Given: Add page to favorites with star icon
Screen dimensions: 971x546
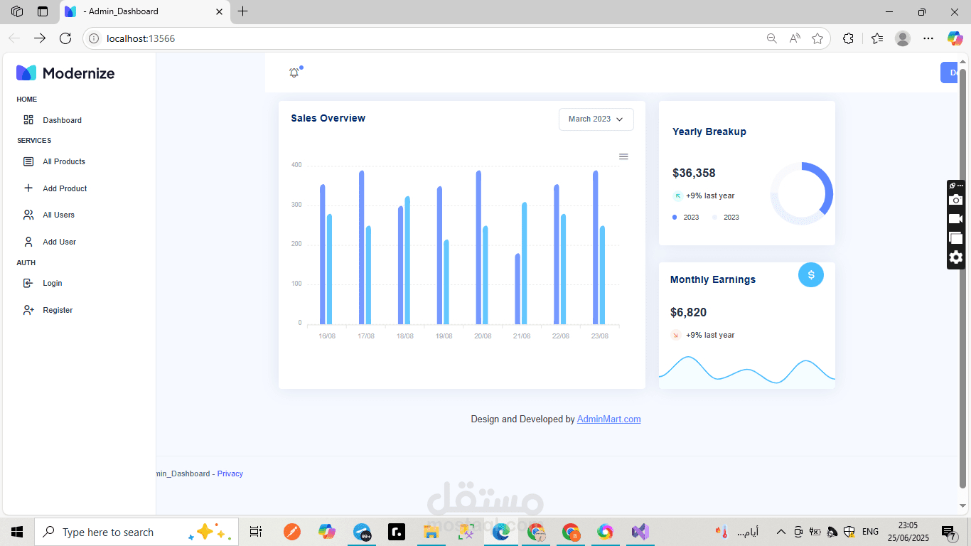Looking at the screenshot, I should pos(817,38).
